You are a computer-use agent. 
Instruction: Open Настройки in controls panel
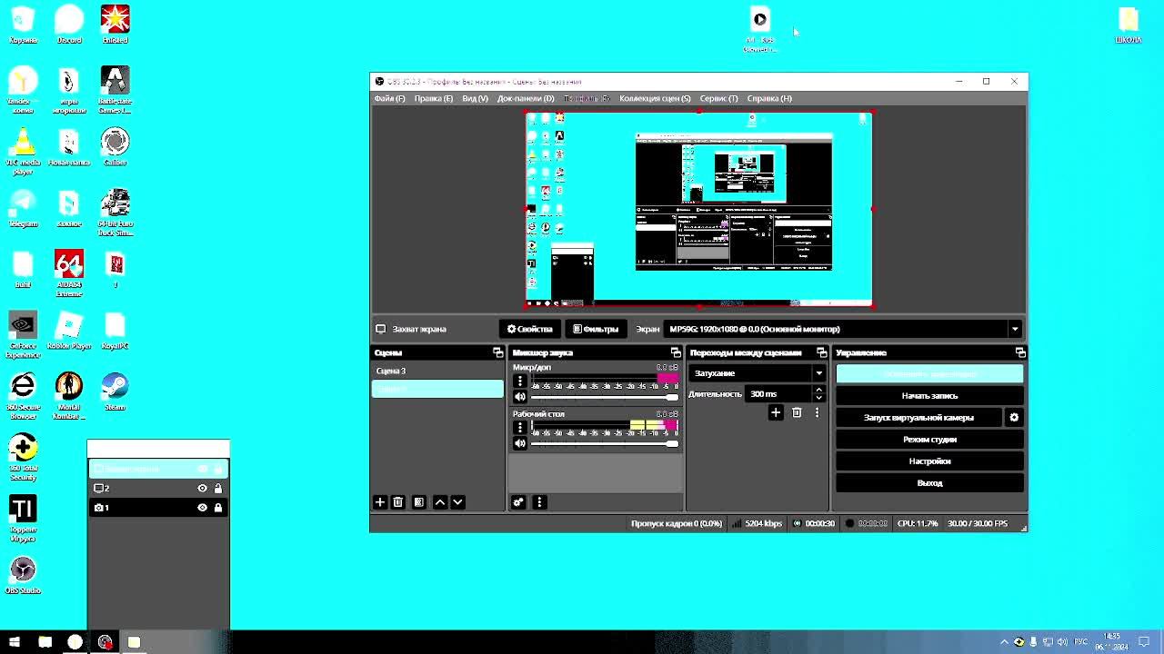tap(929, 461)
